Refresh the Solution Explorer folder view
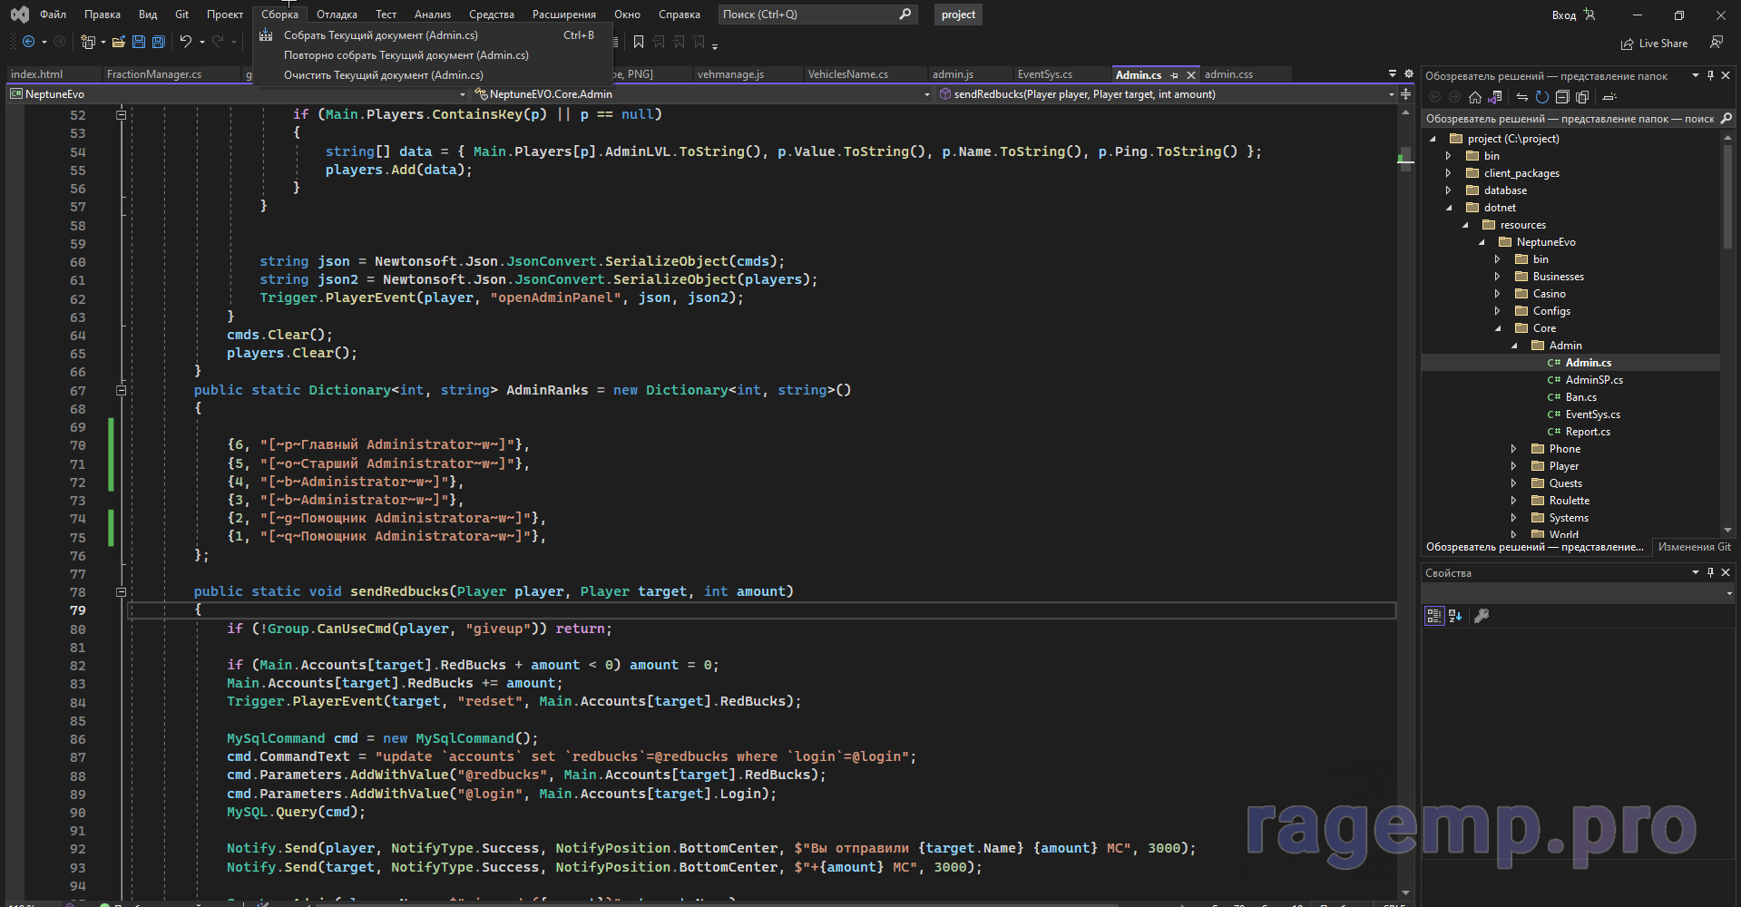 coord(1541,97)
